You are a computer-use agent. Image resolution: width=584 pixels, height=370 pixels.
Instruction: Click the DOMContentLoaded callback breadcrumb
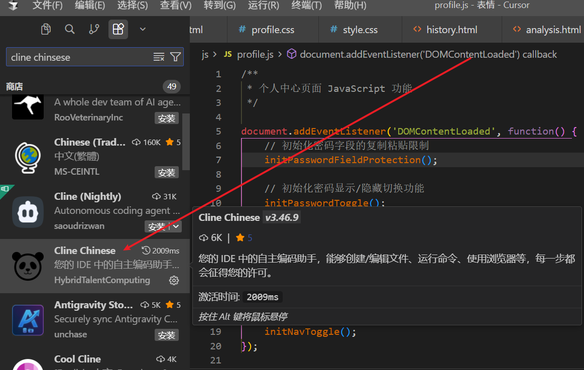pos(428,55)
